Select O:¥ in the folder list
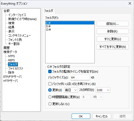This screenshot has height=121, width=134. pyautogui.click(x=70, y=30)
